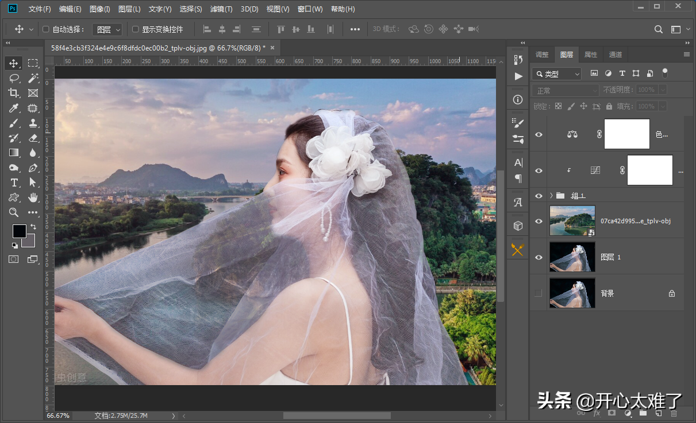Switch to the 属性 panel tab
696x423 pixels.
[x=591, y=55]
